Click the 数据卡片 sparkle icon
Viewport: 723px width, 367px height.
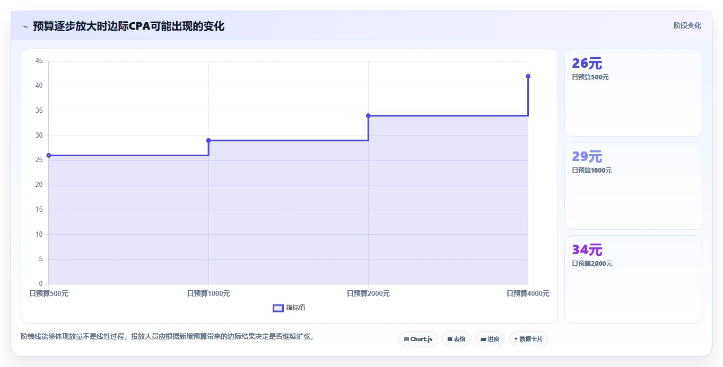coord(516,339)
